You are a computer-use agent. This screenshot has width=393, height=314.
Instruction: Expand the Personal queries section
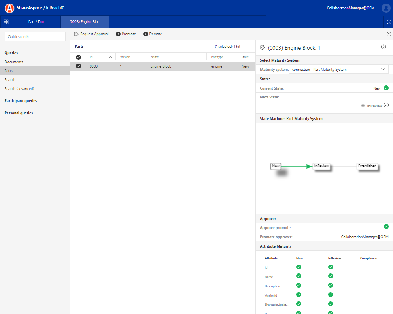coord(19,113)
